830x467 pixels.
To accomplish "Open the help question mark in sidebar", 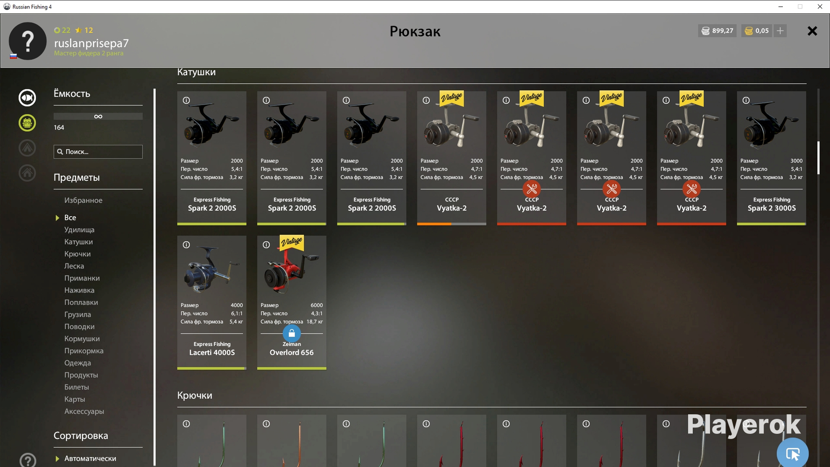I will point(28,460).
